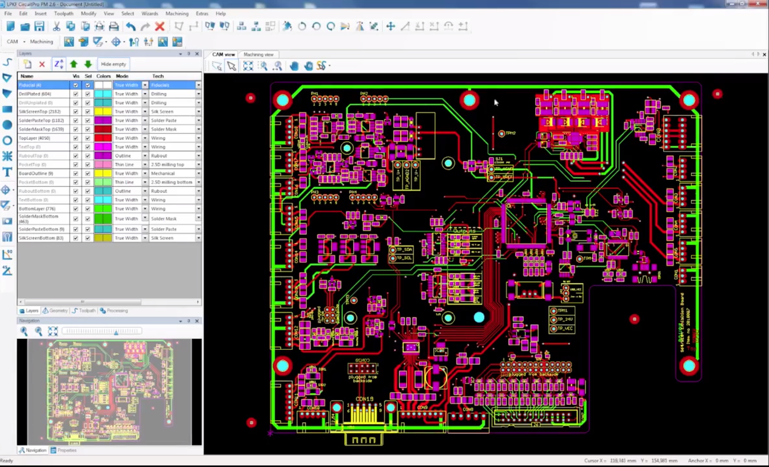Uncheck Sel checkbox for SilkScreenTop layer
The image size is (769, 467).
click(88, 112)
